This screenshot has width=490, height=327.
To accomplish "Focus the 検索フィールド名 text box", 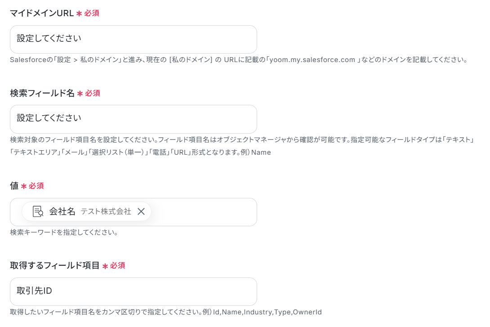I will tap(134, 119).
